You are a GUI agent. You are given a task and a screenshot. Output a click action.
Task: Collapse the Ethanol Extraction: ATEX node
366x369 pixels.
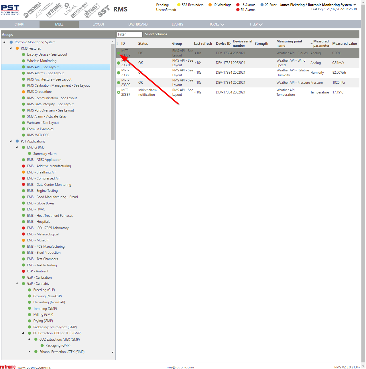pyautogui.click(x=29, y=352)
